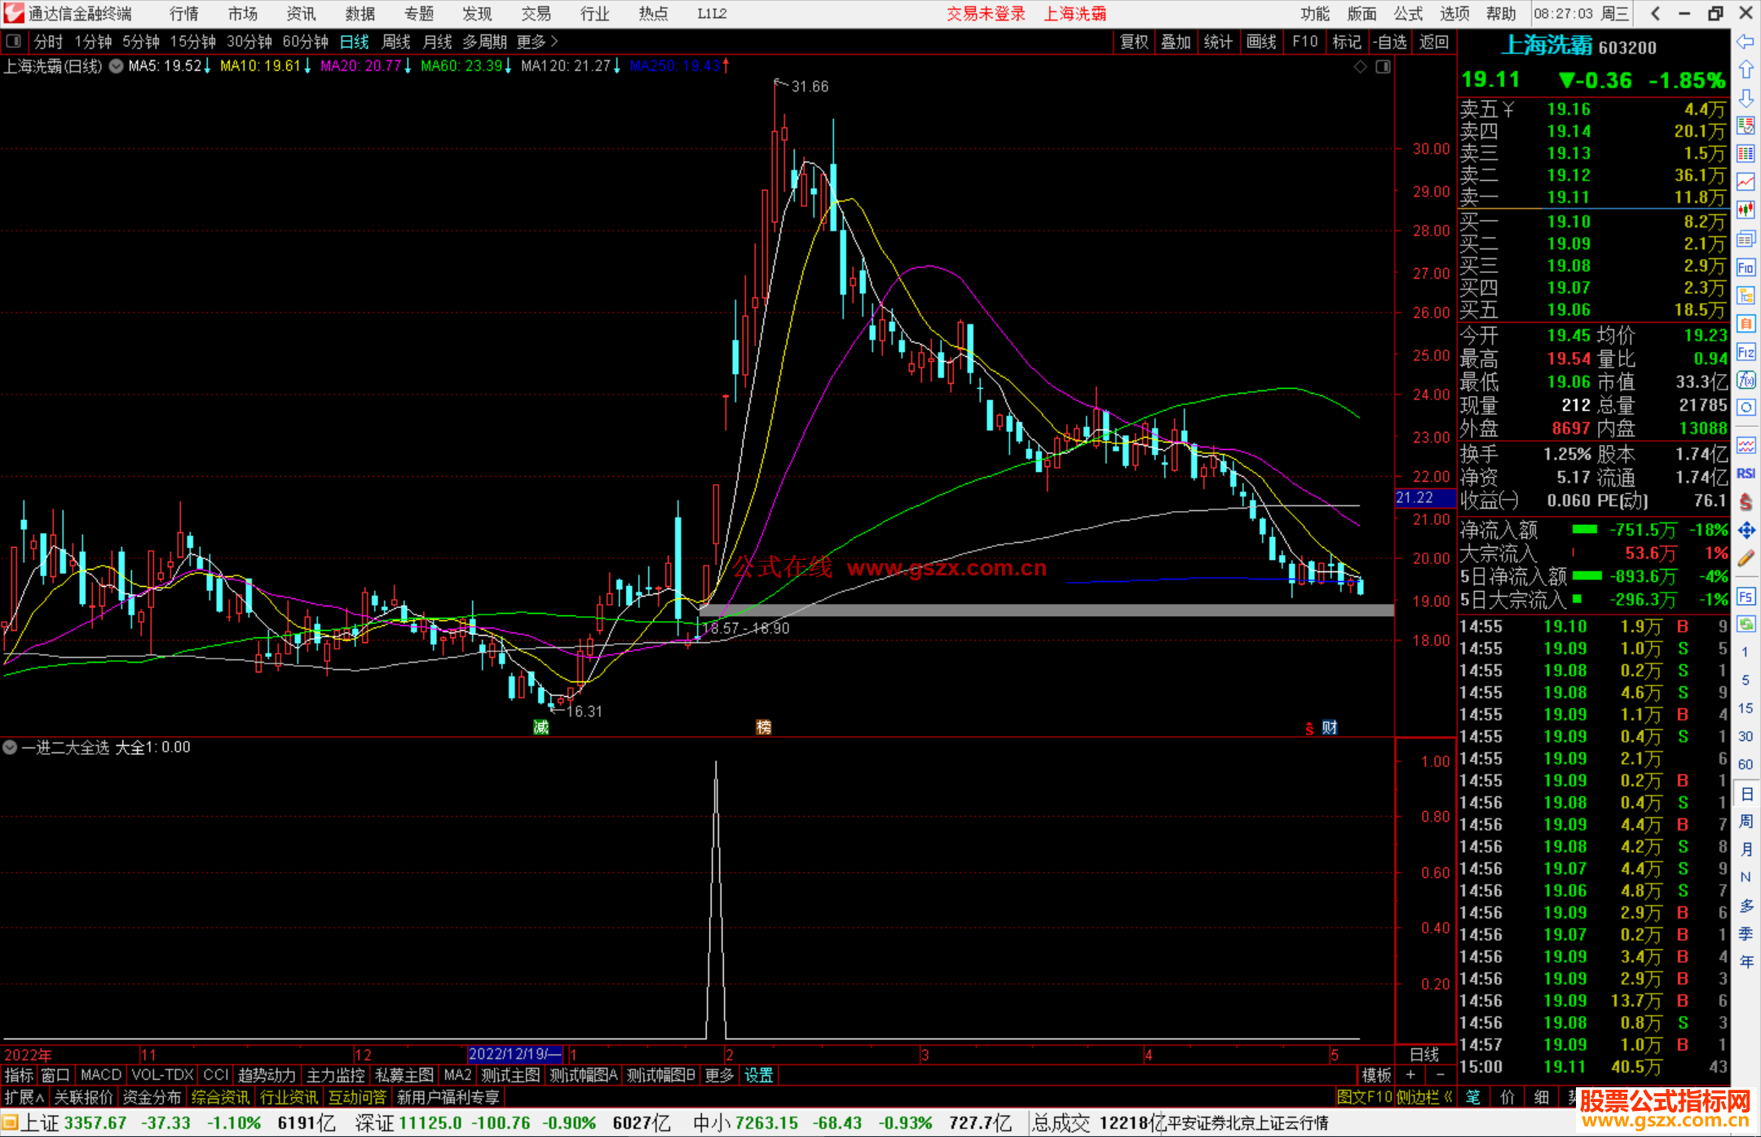Click the zoom-out minus button at chart bottom
1761x1137 pixels.
coord(1440,1075)
